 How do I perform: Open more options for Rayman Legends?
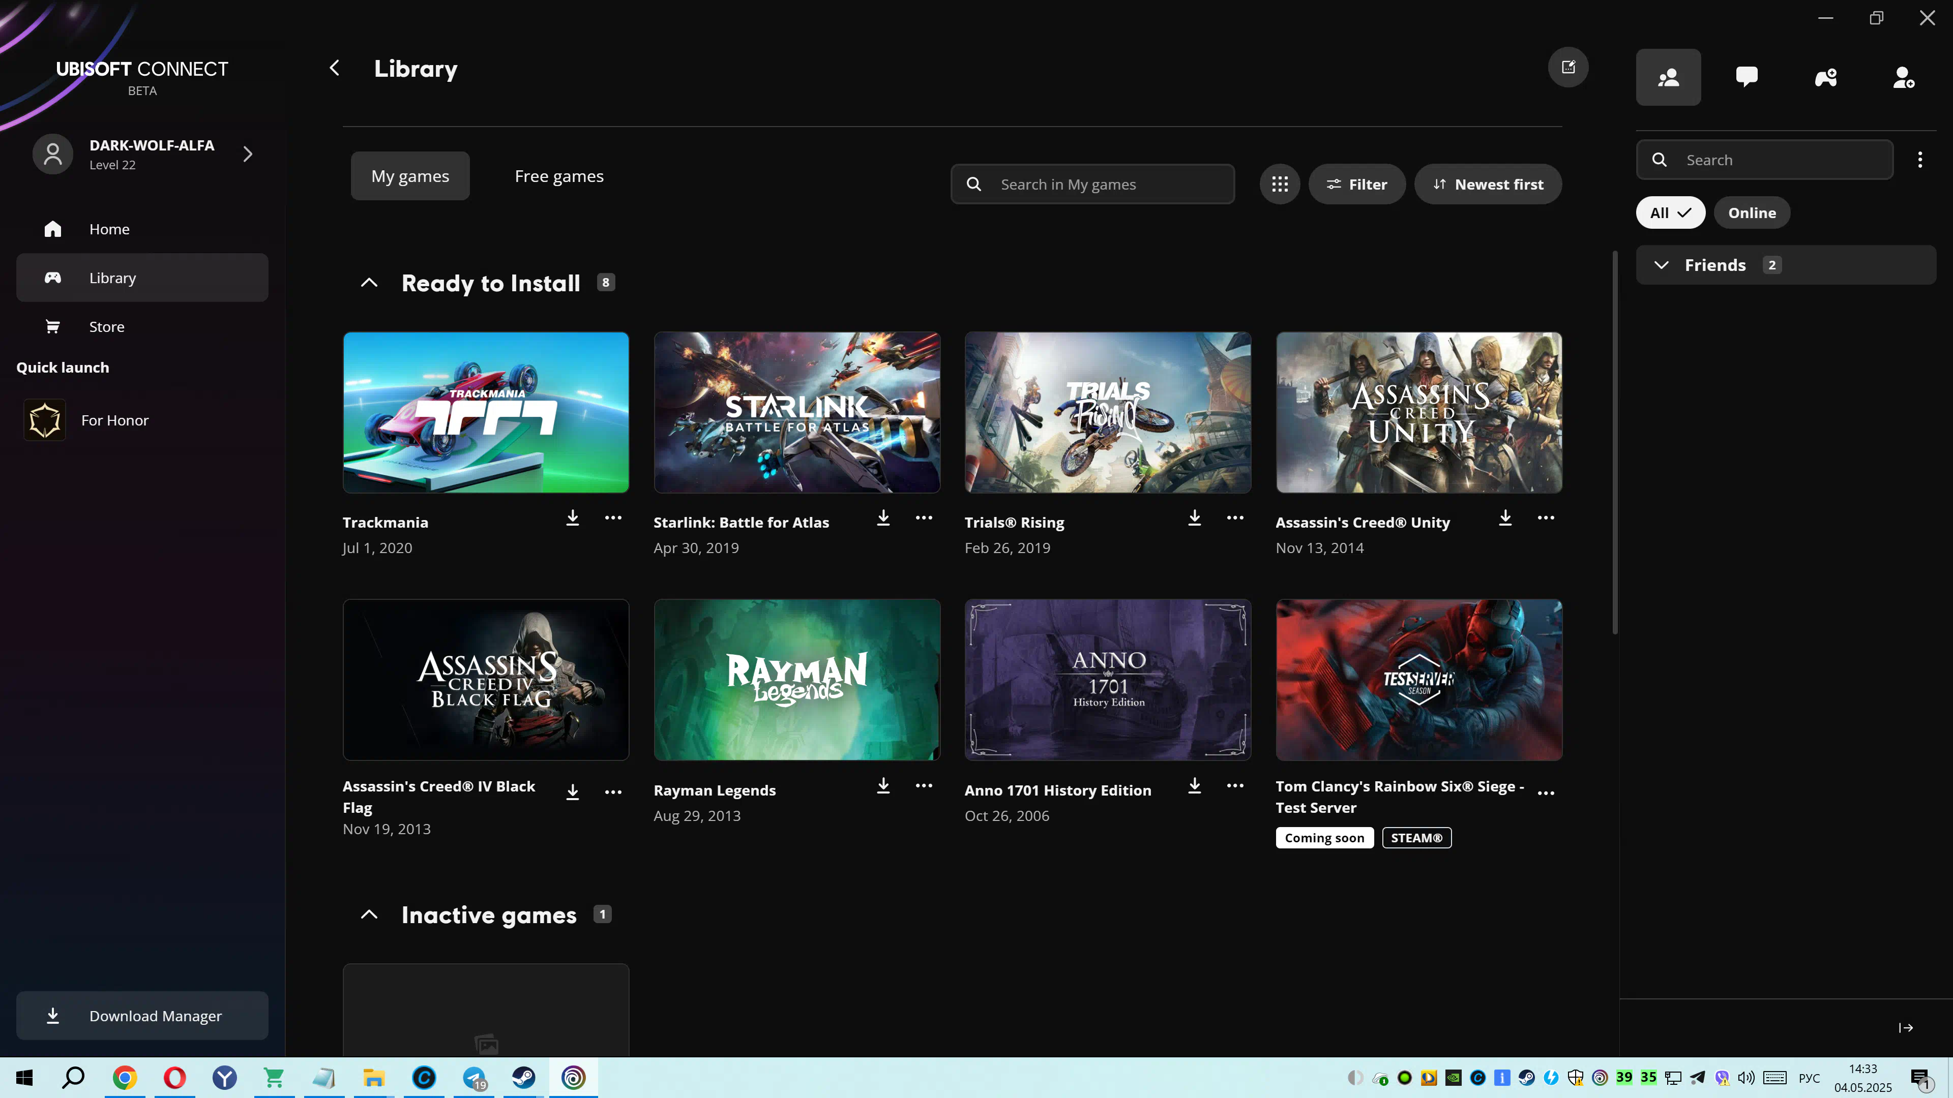coord(924,786)
